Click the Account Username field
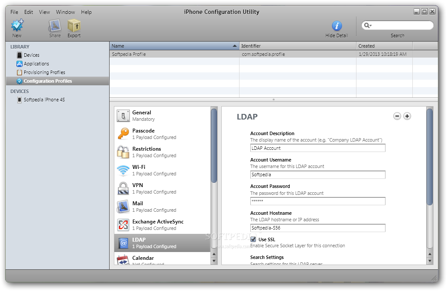Image resolution: width=447 pixels, height=291 pixels. point(317,175)
